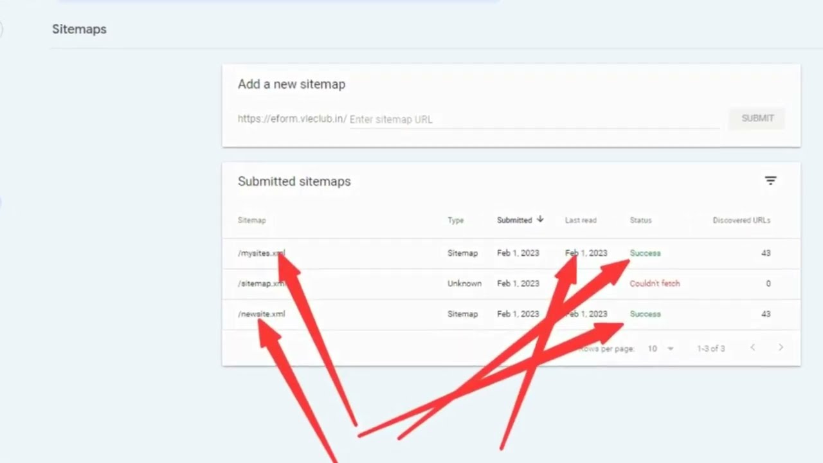Click the Submitted column header
The height and width of the screenshot is (463, 823).
514,220
